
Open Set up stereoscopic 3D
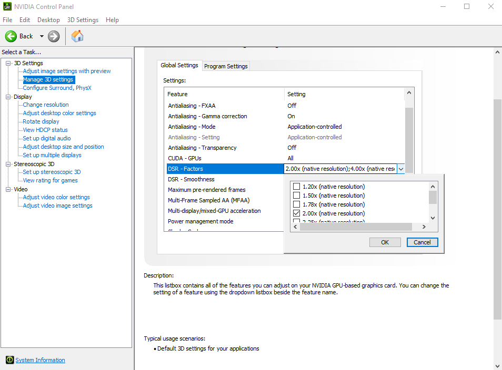[52, 172]
